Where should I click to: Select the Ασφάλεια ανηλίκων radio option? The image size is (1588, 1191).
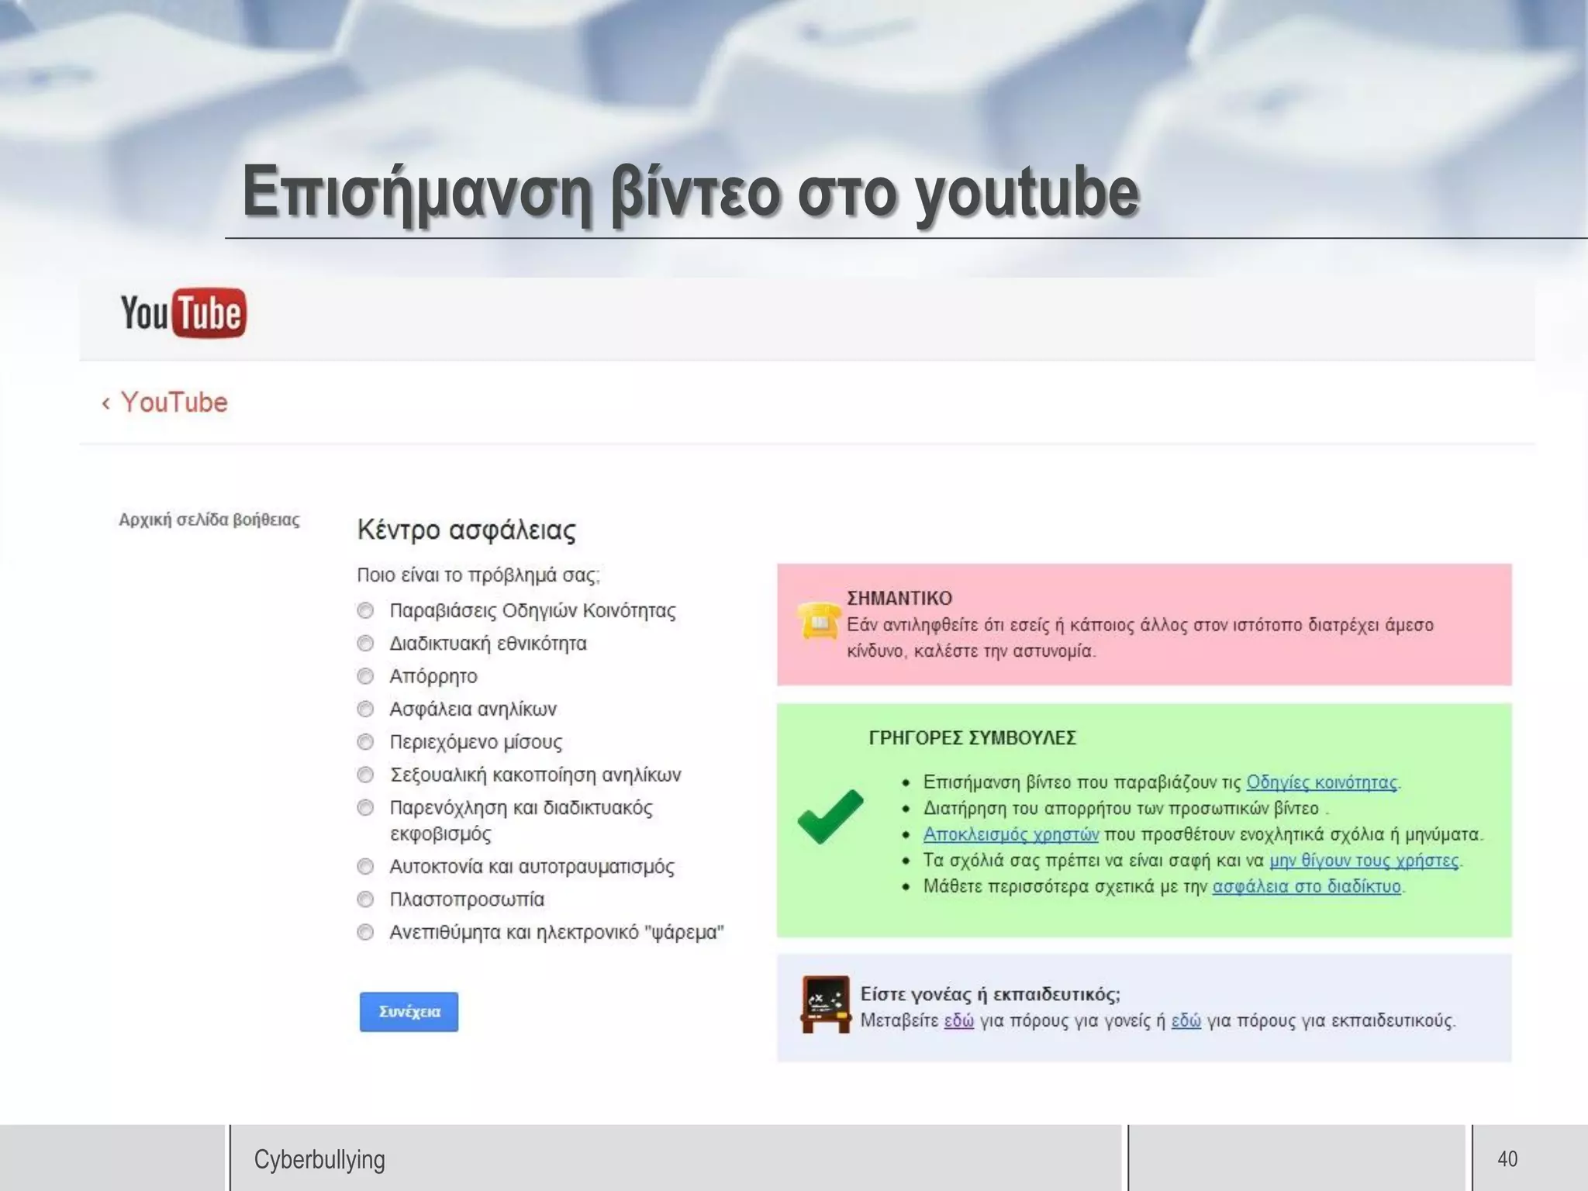click(365, 709)
